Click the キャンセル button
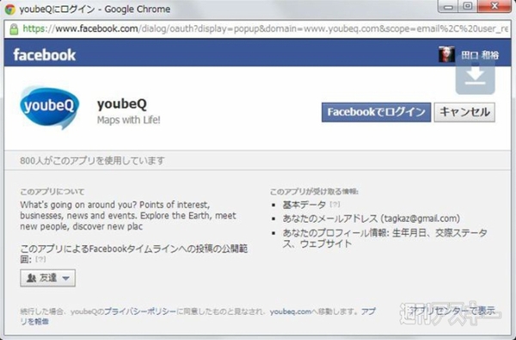This screenshot has height=340, width=516. 464,113
